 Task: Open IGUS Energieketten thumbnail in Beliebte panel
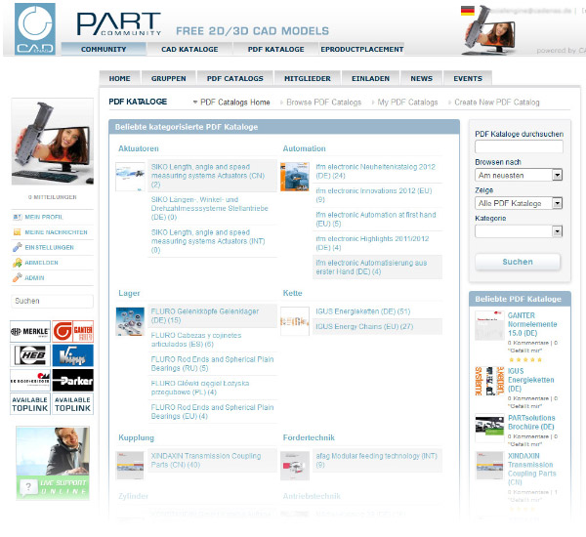pos(489,381)
